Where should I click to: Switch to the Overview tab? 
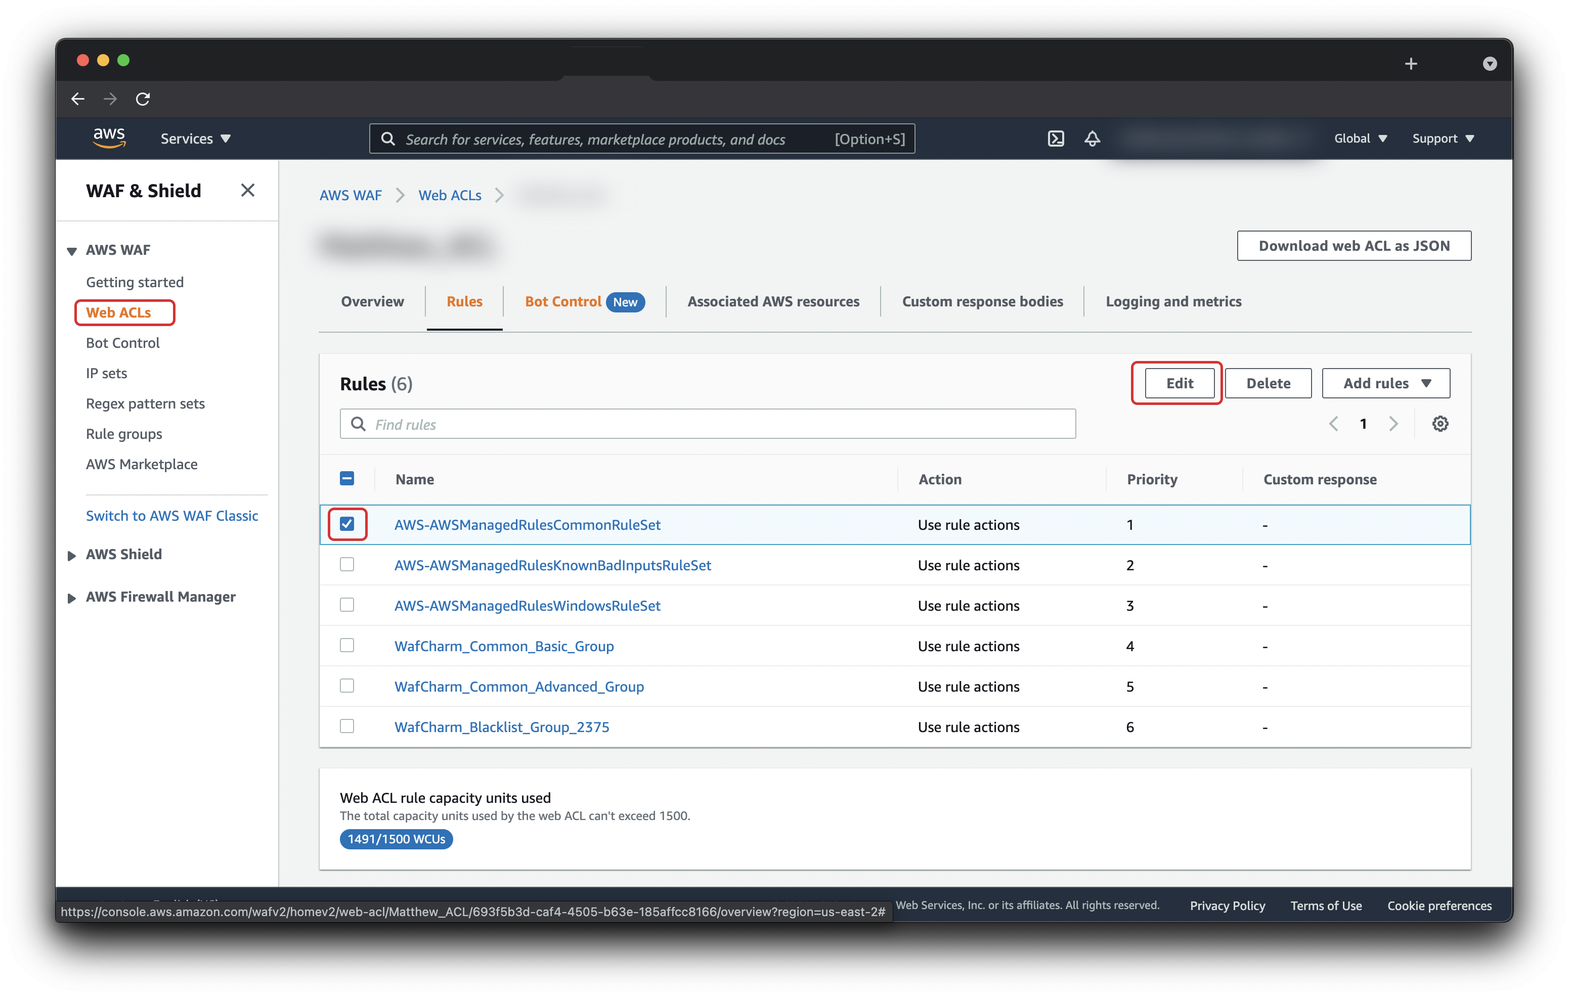click(372, 301)
